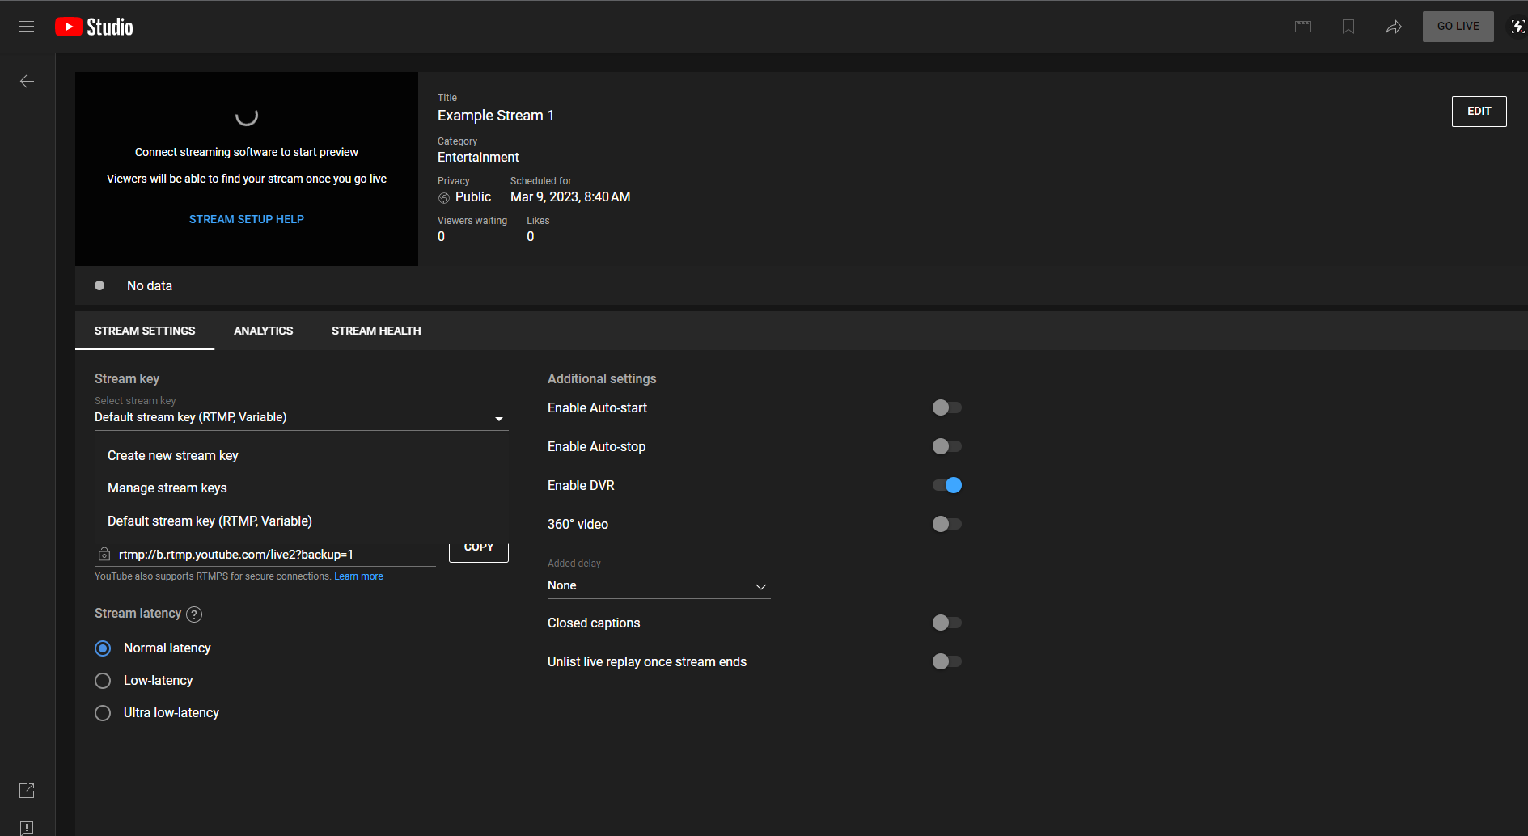Click the globe icon next to Public
Viewport: 1528px width, 836px height.
point(444,198)
